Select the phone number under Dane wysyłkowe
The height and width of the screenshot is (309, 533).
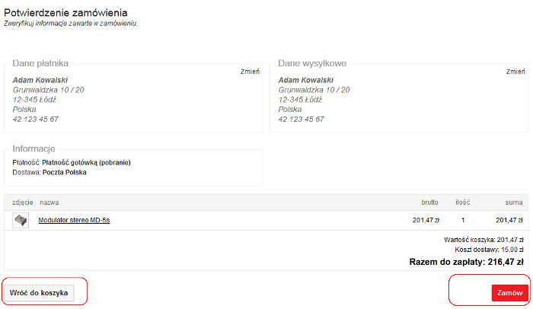pyautogui.click(x=302, y=119)
